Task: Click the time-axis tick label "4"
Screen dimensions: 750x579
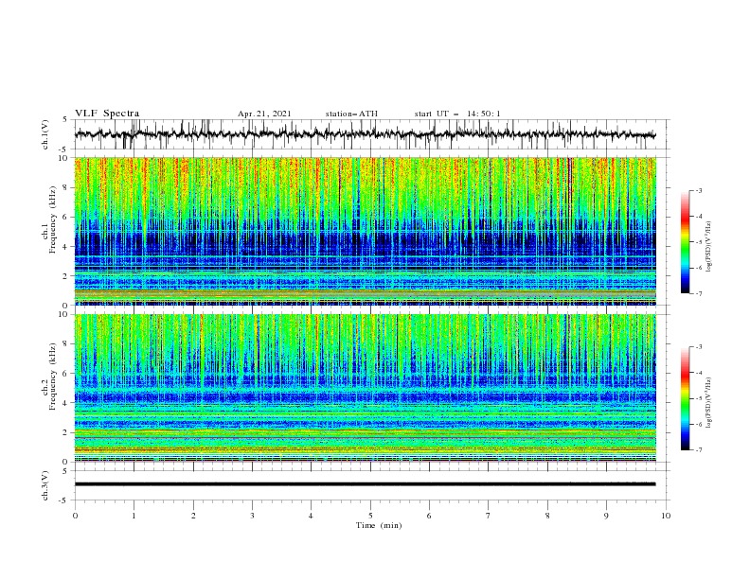Action: (x=311, y=516)
